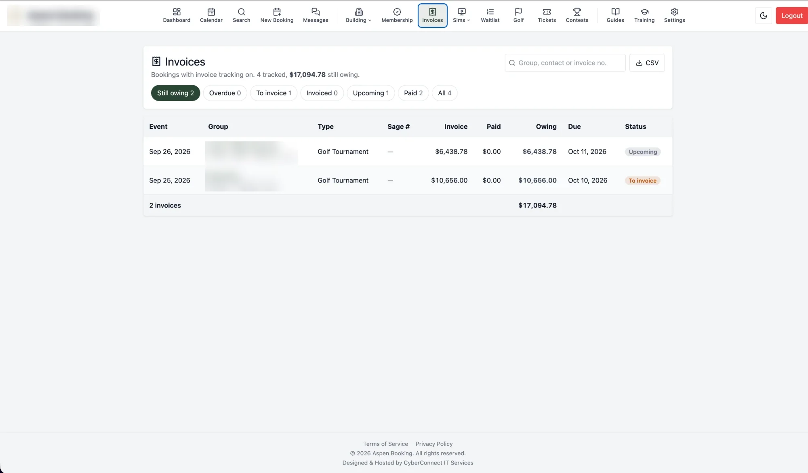Image resolution: width=808 pixels, height=473 pixels.
Task: Filter invoices by Upcoming 1
Action: (x=371, y=93)
